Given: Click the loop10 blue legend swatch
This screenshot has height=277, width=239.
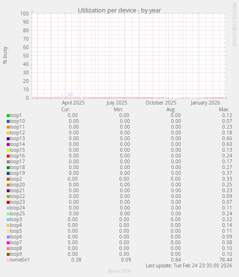Looking at the screenshot, I should 8,121.
